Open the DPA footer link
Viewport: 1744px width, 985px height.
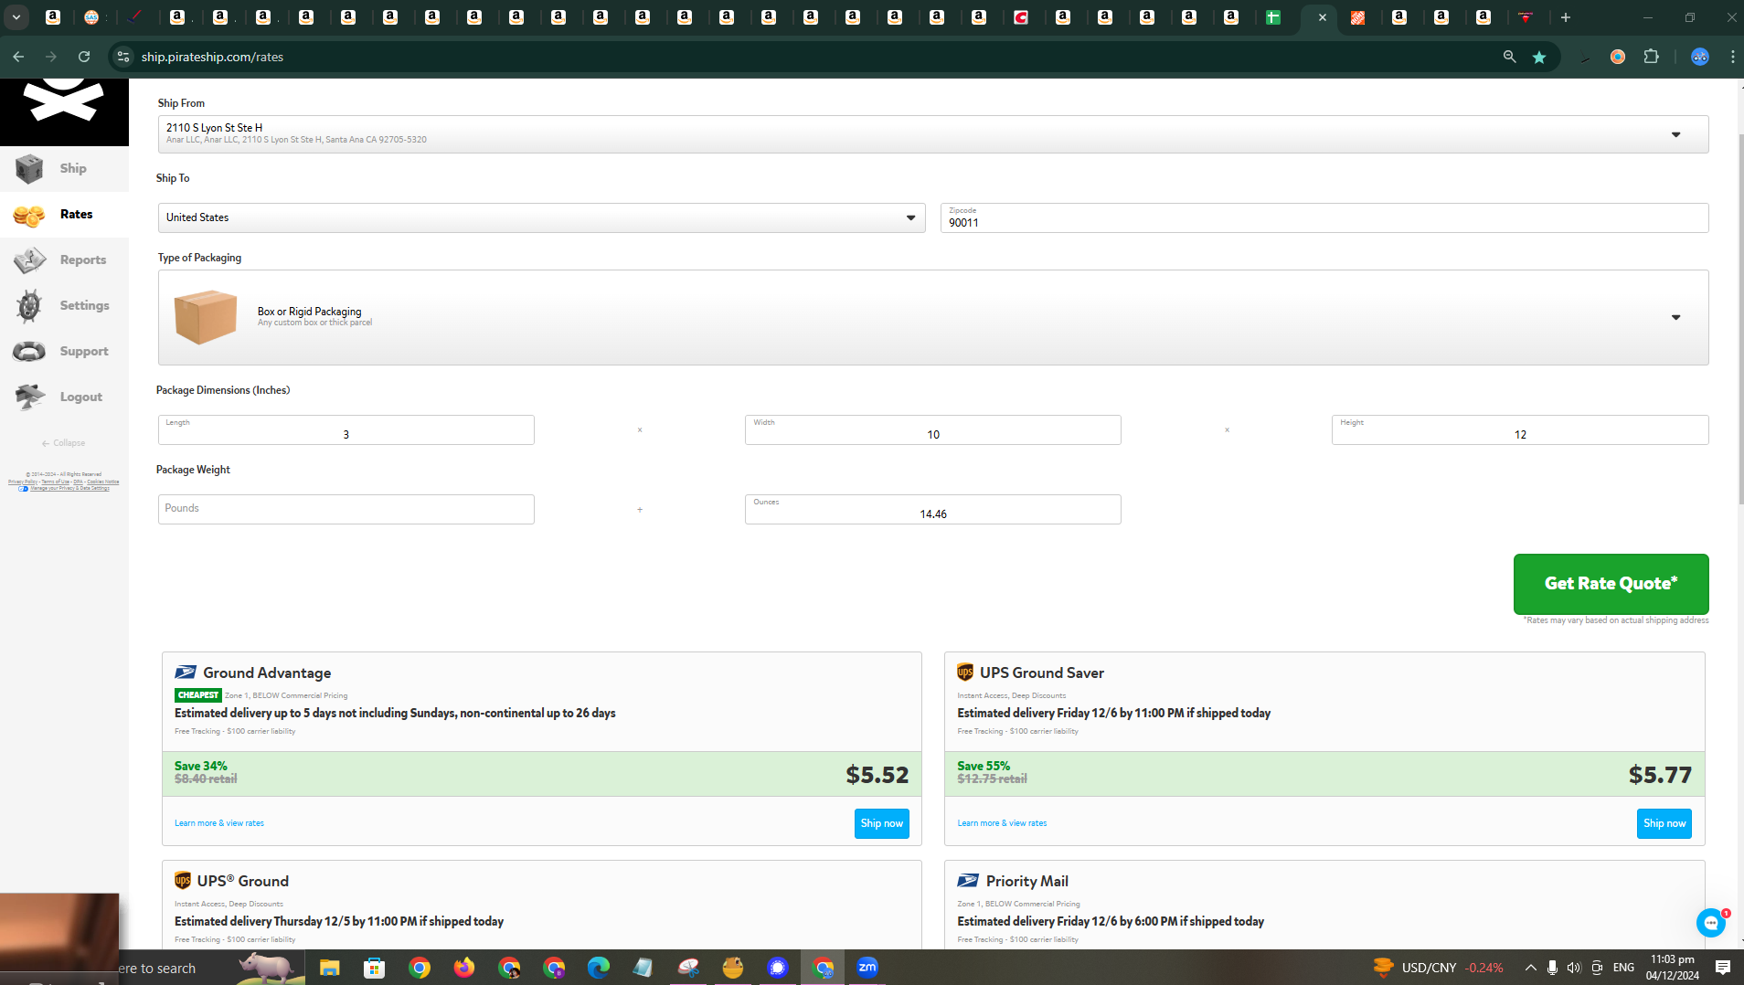(79, 482)
